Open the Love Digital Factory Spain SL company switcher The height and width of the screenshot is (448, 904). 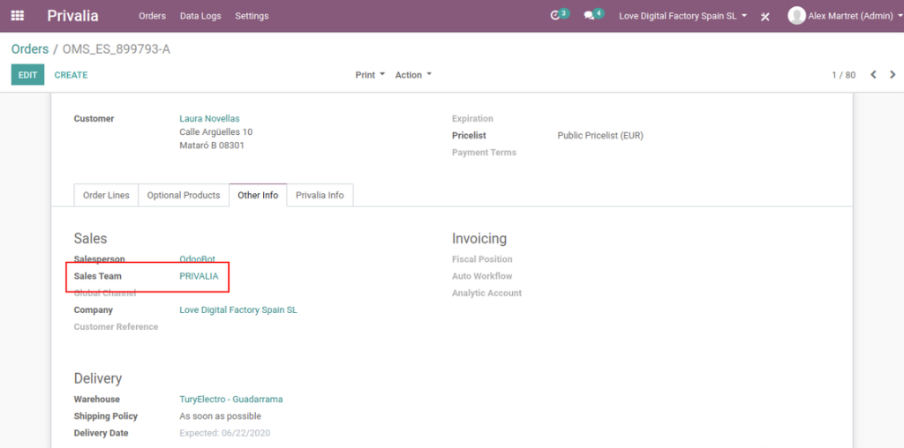coord(683,16)
